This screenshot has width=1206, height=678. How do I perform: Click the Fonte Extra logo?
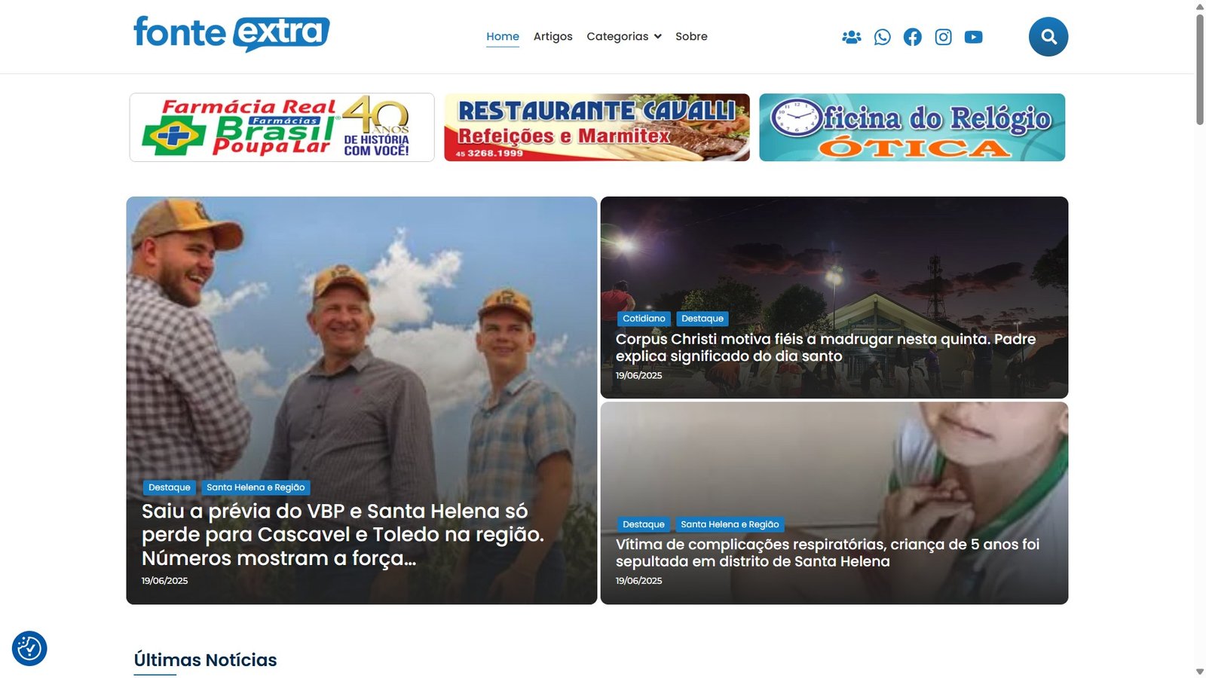[231, 34]
